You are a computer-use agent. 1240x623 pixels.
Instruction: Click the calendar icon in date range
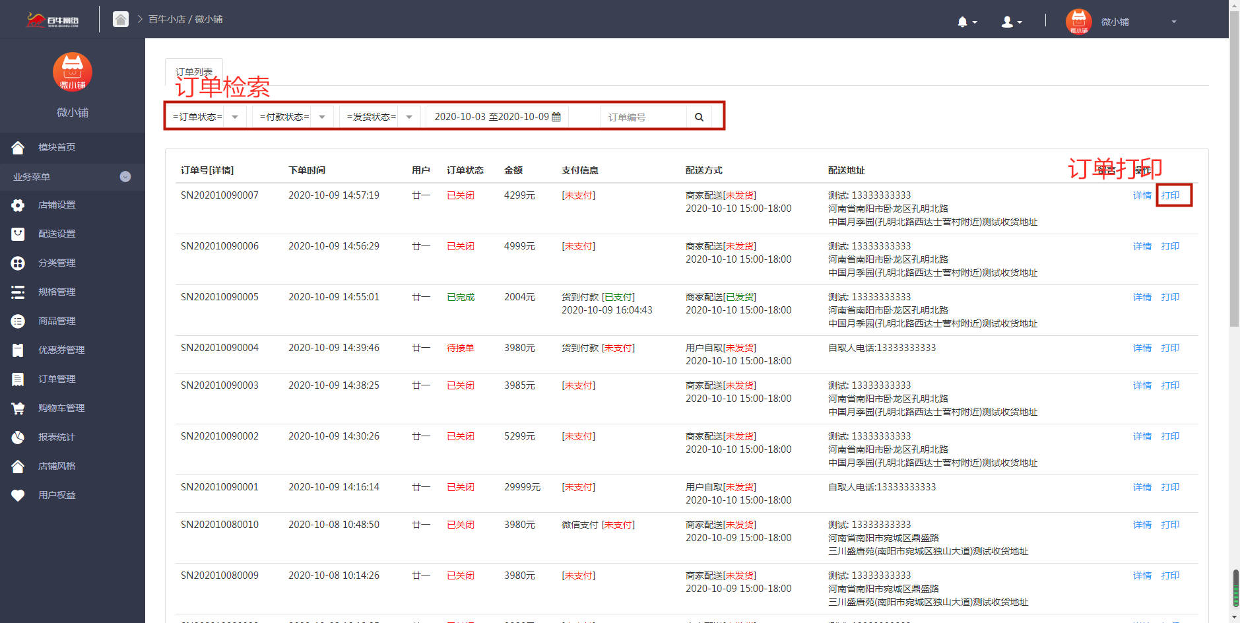(556, 117)
